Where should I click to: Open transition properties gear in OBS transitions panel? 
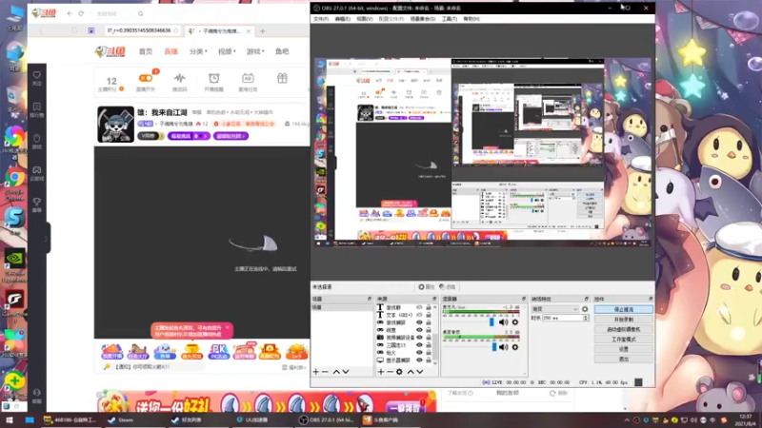(585, 309)
